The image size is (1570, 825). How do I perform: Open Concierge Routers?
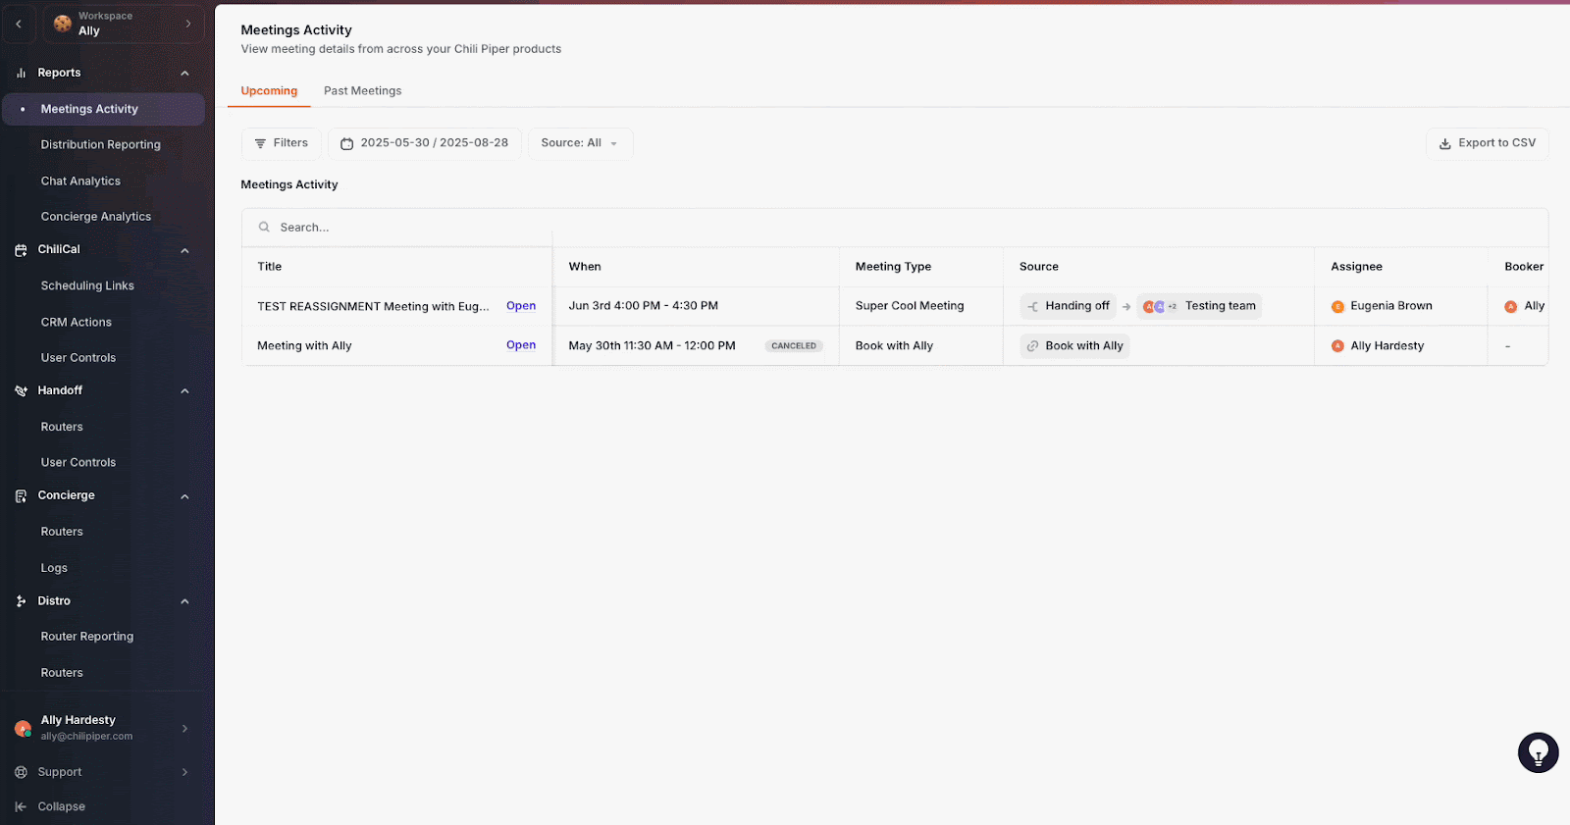62,532
